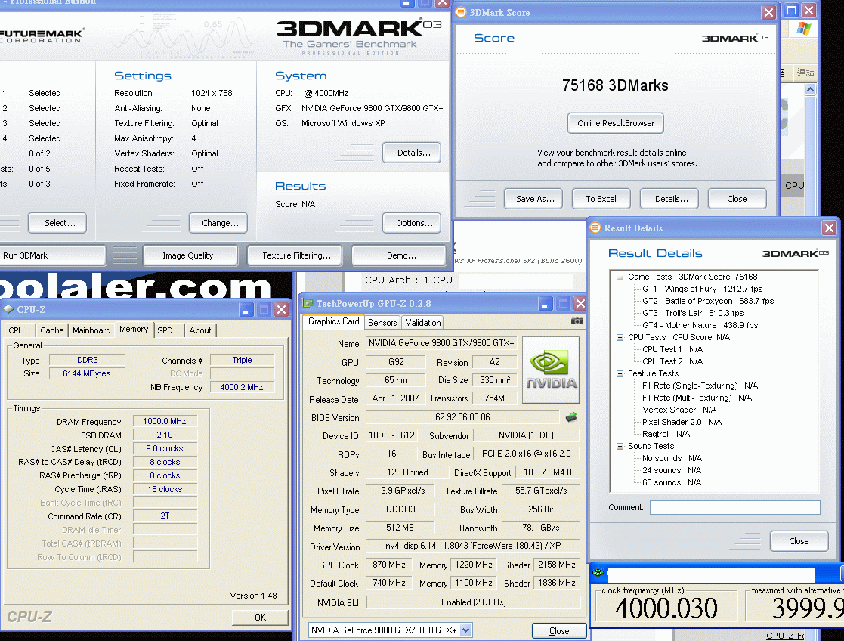Click the 3DMark Score window orange icon
The height and width of the screenshot is (641, 844).
(461, 12)
